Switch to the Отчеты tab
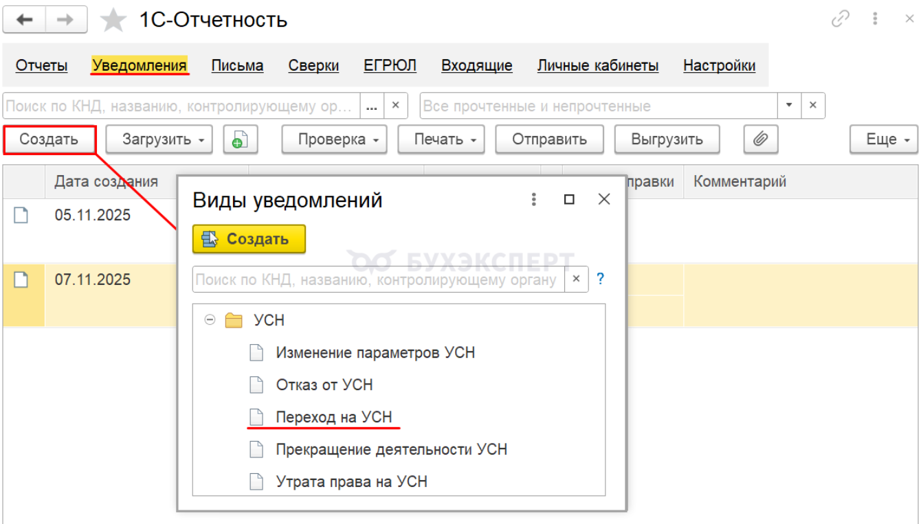The width and height of the screenshot is (921, 524). (x=41, y=66)
